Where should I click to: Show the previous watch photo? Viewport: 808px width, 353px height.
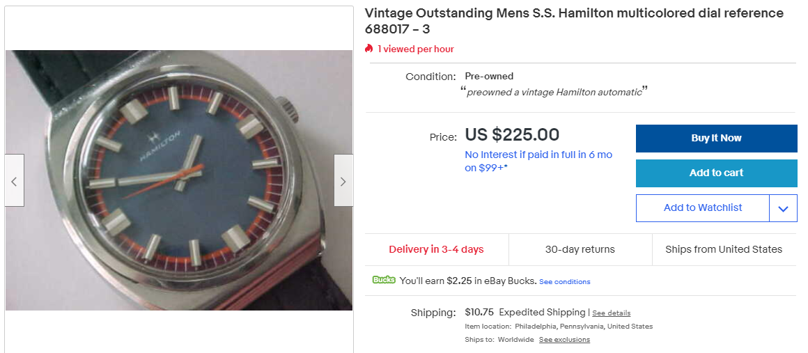[14, 180]
